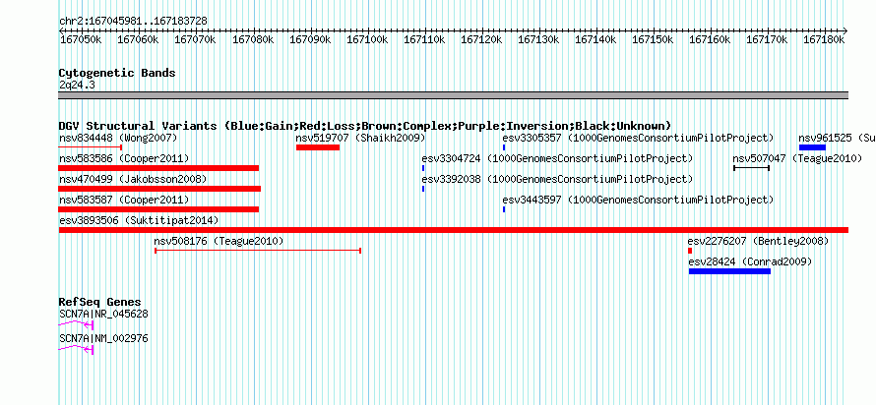Screen dimensions: 876x405
Task: Open nsv583587 (Cooper2011) label
Action: (x=124, y=200)
